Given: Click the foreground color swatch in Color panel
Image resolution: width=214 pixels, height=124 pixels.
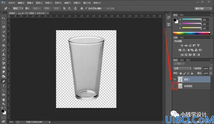Looking at the screenshot, I should coord(175,20).
